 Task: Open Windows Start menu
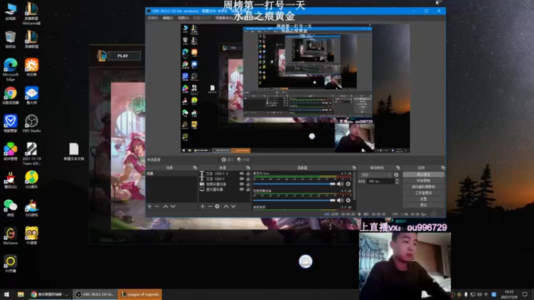(x=7, y=294)
